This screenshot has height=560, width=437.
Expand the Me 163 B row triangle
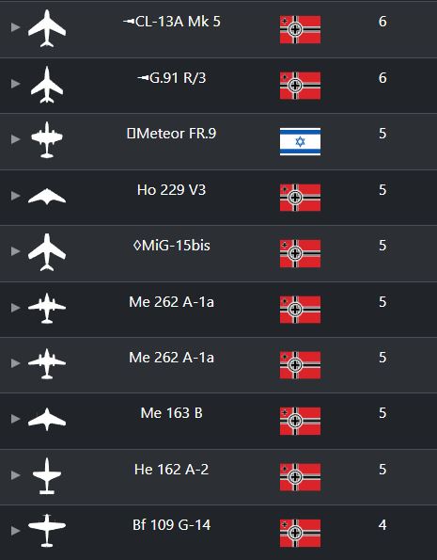point(15,419)
